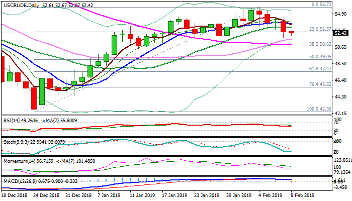Viewport: 352px width, 201px height.
Task: Select the Momentum(14) indicator label
Action: [x=20, y=162]
